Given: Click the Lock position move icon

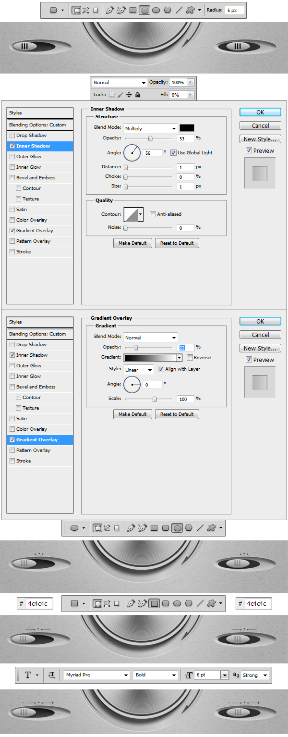Looking at the screenshot, I should point(129,95).
